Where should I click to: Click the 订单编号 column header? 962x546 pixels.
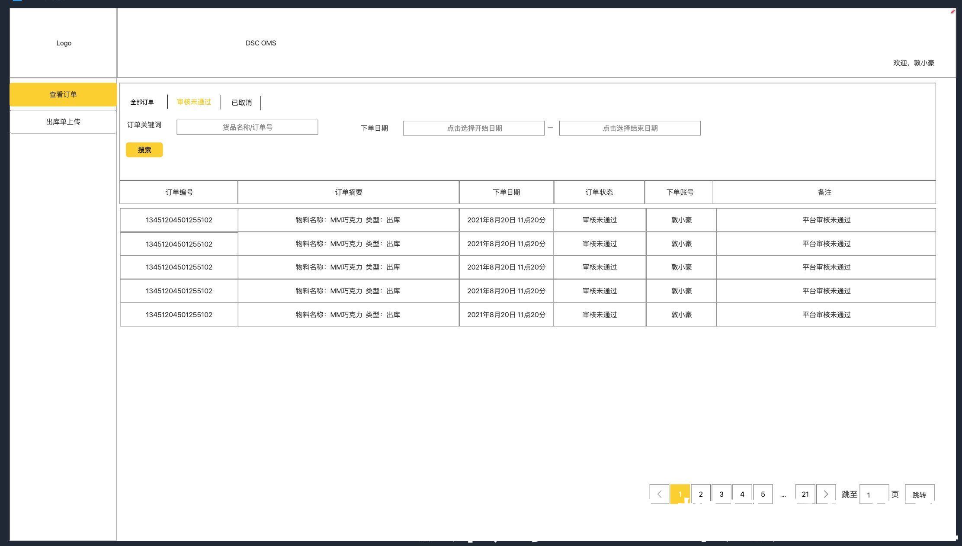[x=179, y=192]
